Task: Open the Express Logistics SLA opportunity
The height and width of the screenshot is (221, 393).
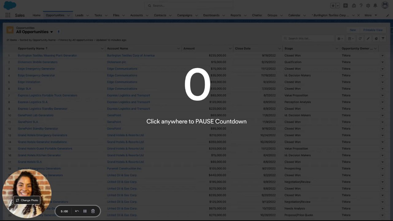Action: click(x=33, y=102)
